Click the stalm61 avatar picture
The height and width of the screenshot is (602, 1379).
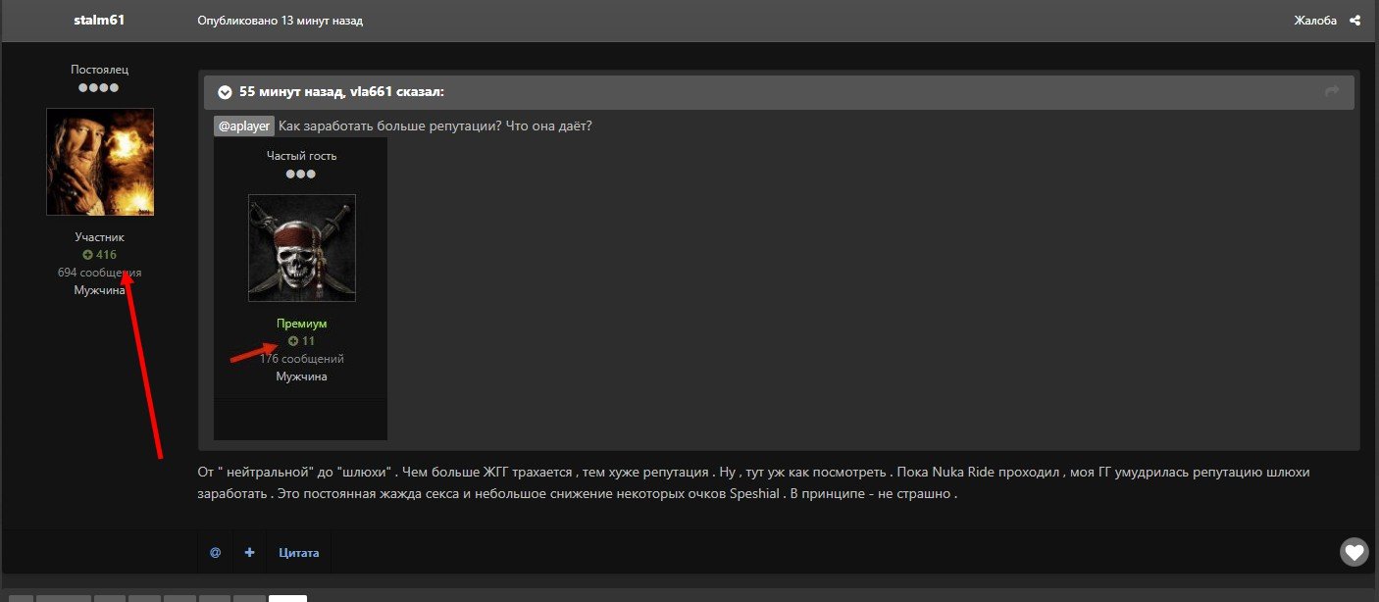[x=100, y=162]
